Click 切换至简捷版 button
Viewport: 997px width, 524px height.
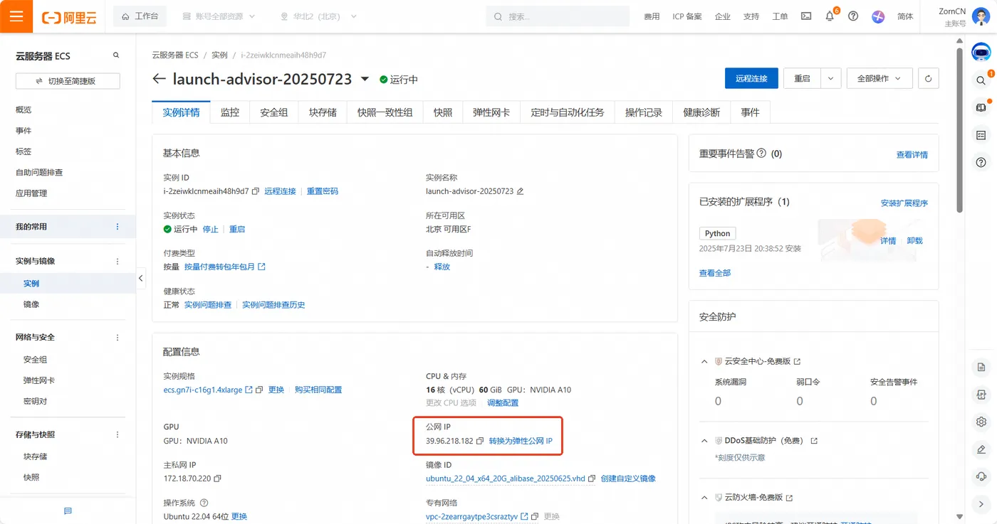68,81
